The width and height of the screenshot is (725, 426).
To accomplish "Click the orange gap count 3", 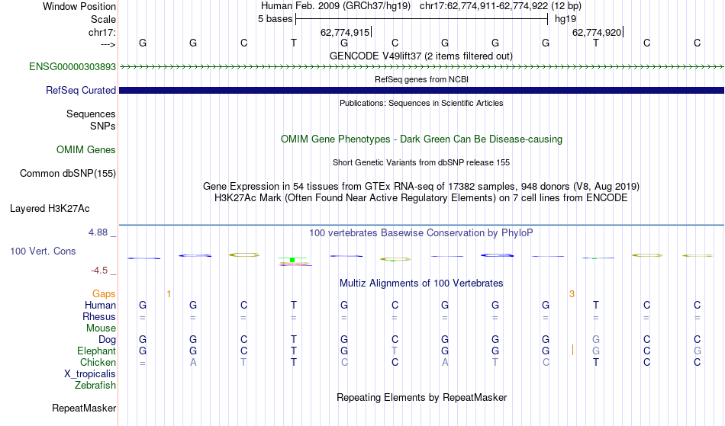I will (x=572, y=294).
